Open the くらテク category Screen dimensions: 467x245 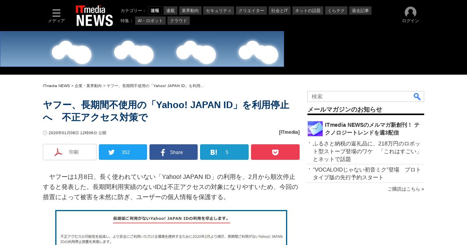336,10
